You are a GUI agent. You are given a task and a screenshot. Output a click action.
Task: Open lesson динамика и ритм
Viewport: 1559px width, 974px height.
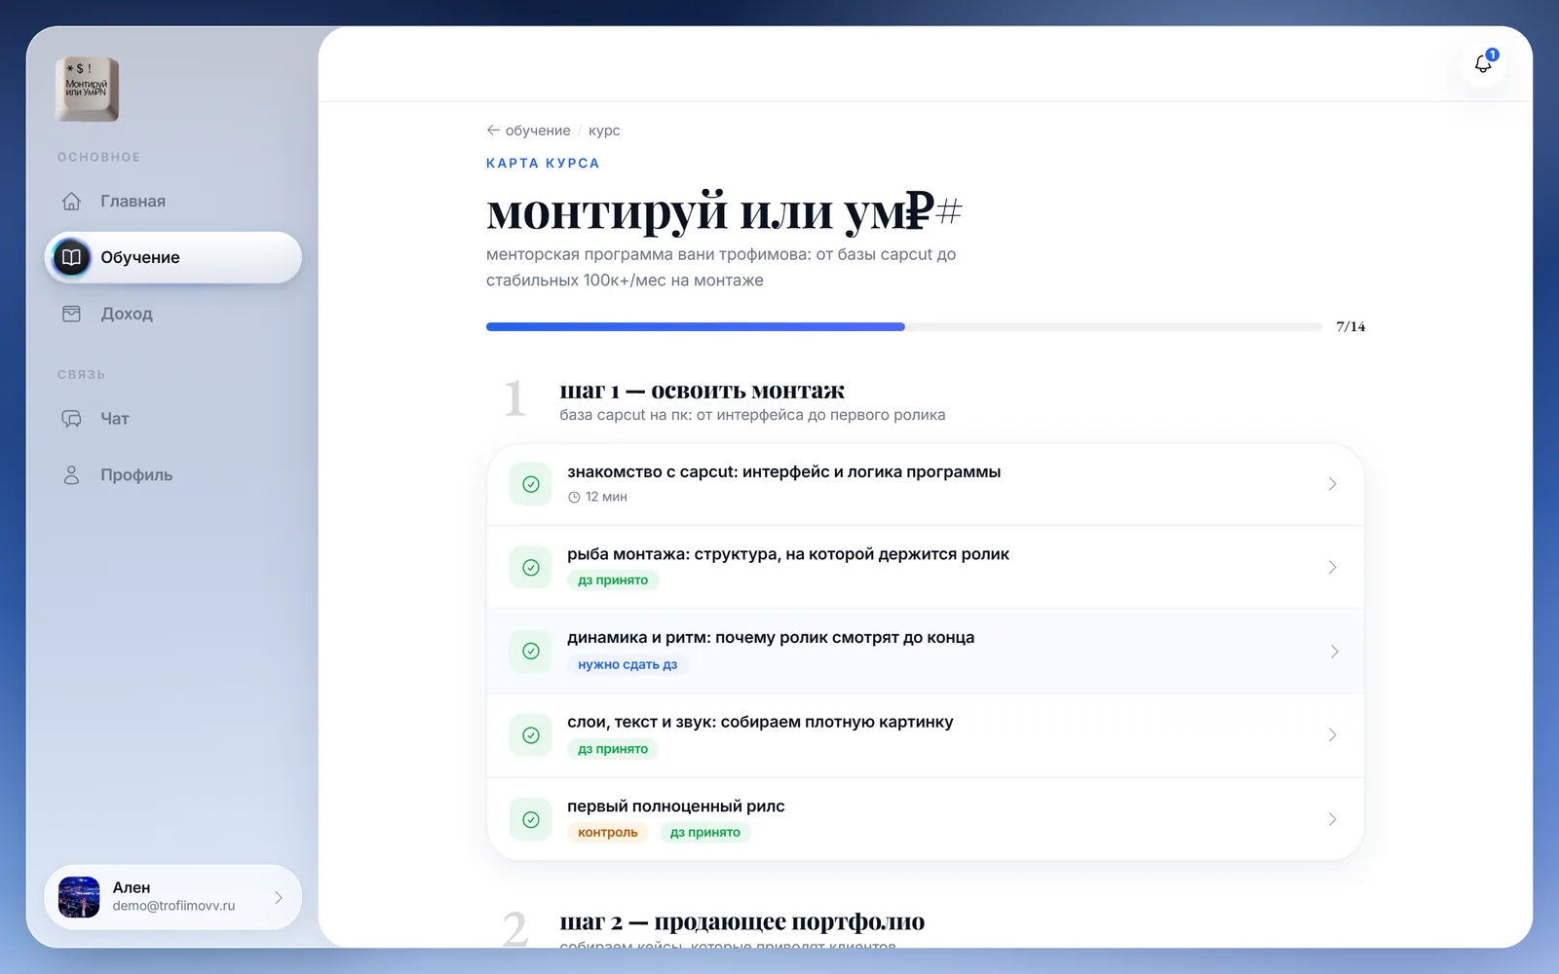point(926,651)
